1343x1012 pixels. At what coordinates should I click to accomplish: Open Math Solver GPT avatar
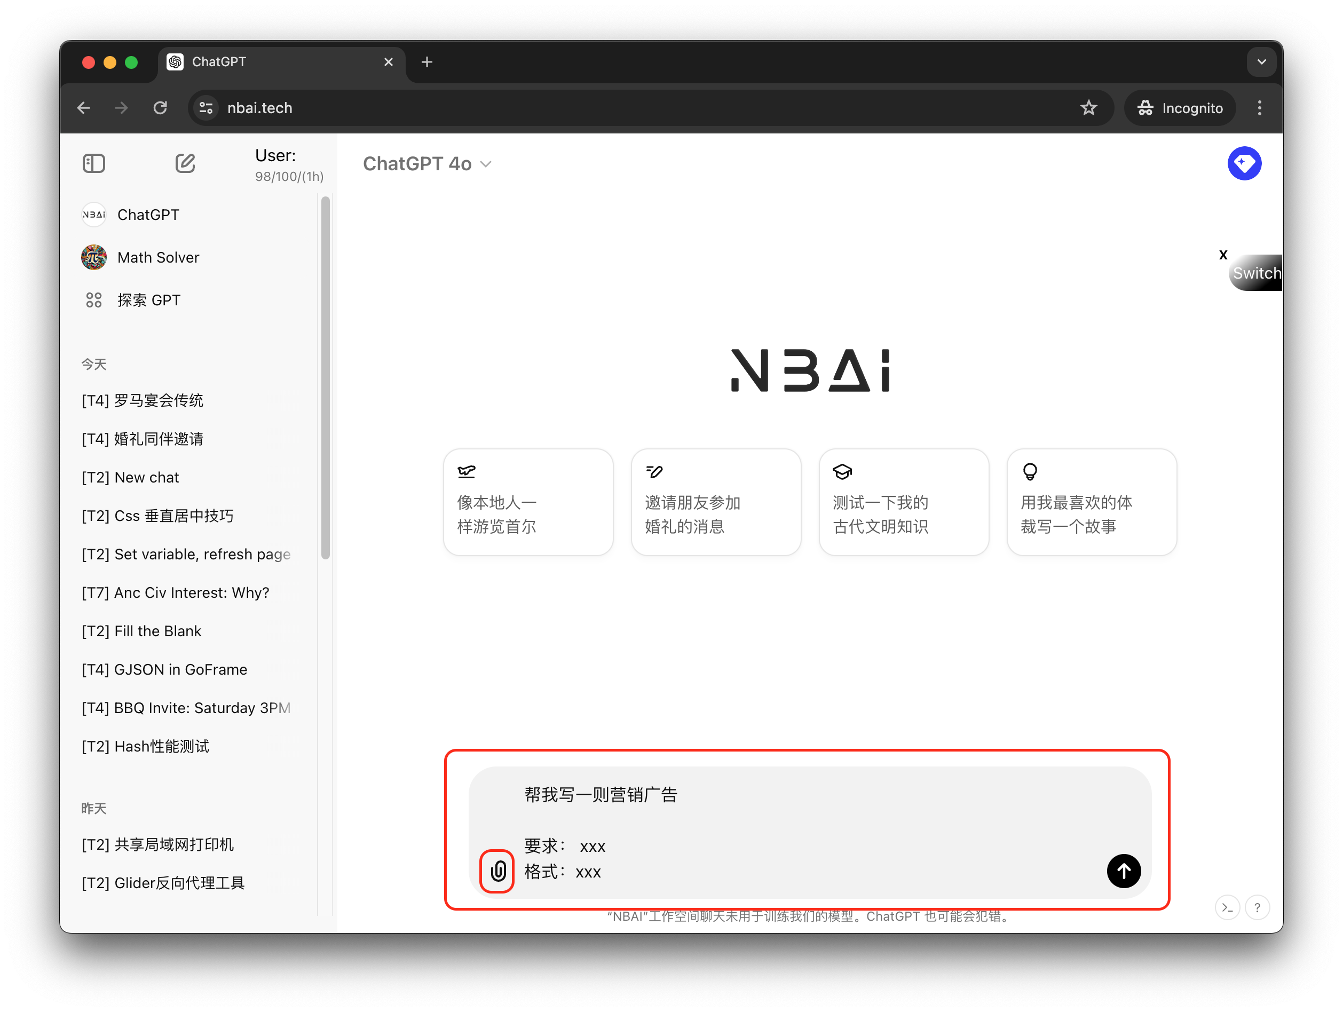click(x=93, y=257)
